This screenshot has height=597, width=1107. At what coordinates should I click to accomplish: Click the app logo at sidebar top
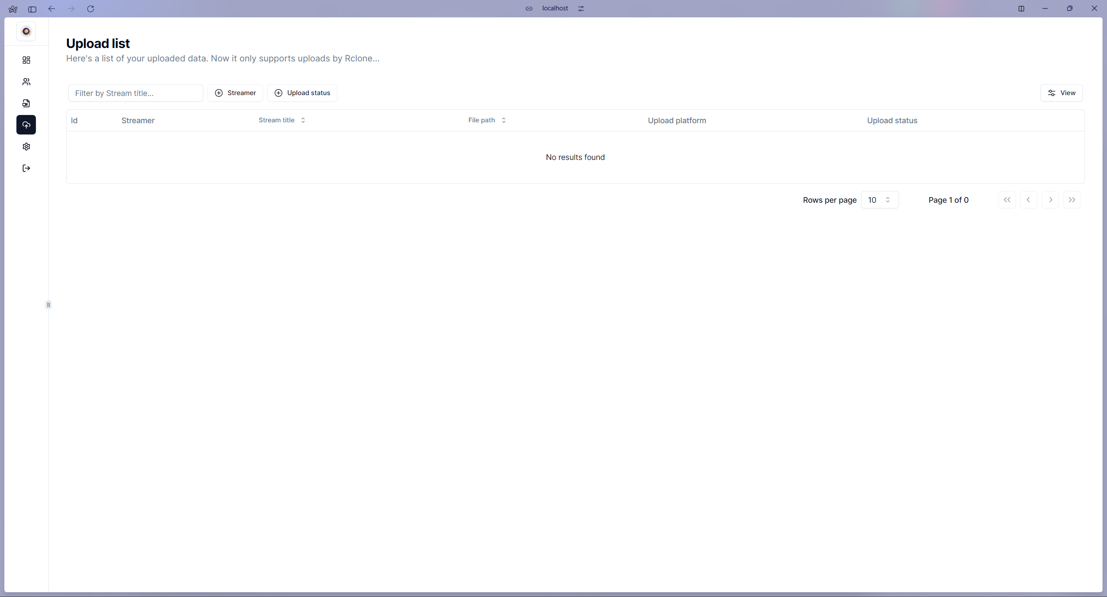26,32
